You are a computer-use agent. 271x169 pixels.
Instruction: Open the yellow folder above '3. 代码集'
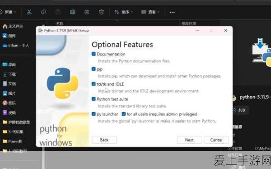[x=16, y=122]
